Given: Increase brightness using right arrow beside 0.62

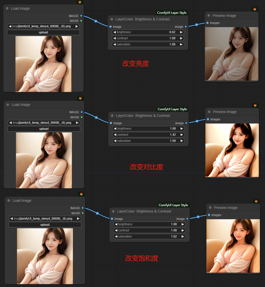Looking at the screenshot, I should click(x=181, y=32).
